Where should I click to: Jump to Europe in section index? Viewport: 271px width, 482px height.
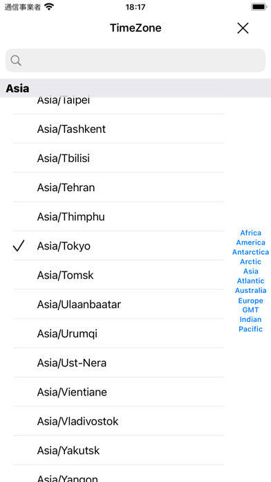(251, 301)
